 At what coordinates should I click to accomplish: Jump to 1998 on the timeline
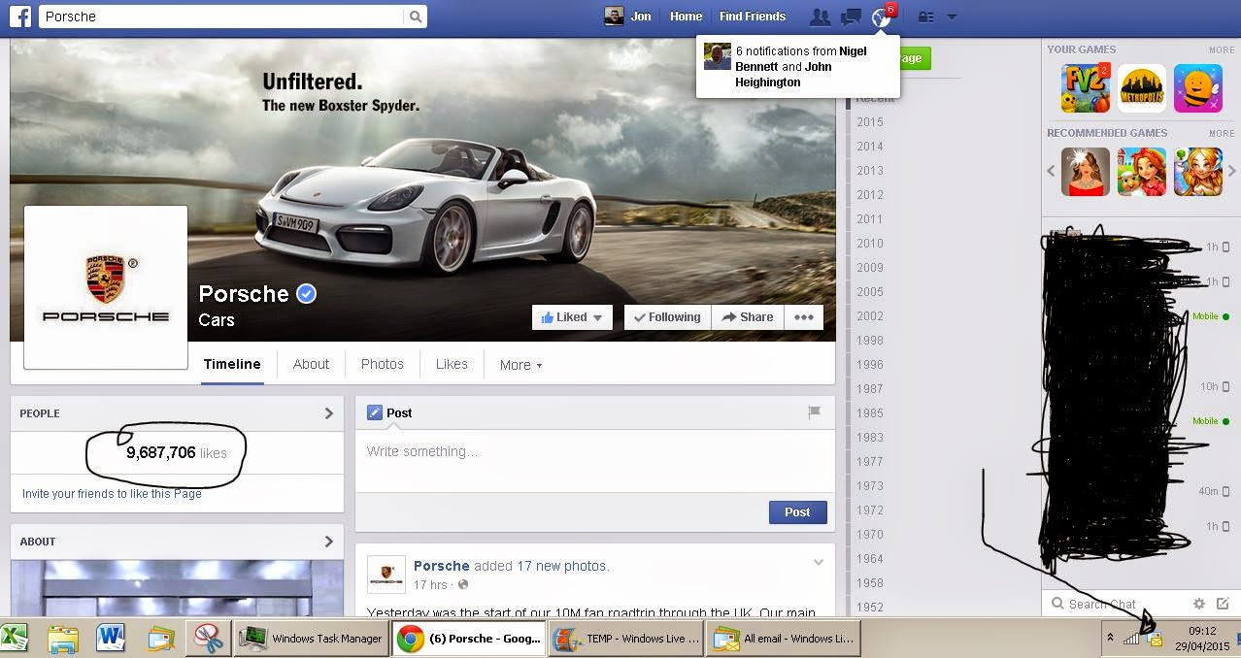point(870,341)
